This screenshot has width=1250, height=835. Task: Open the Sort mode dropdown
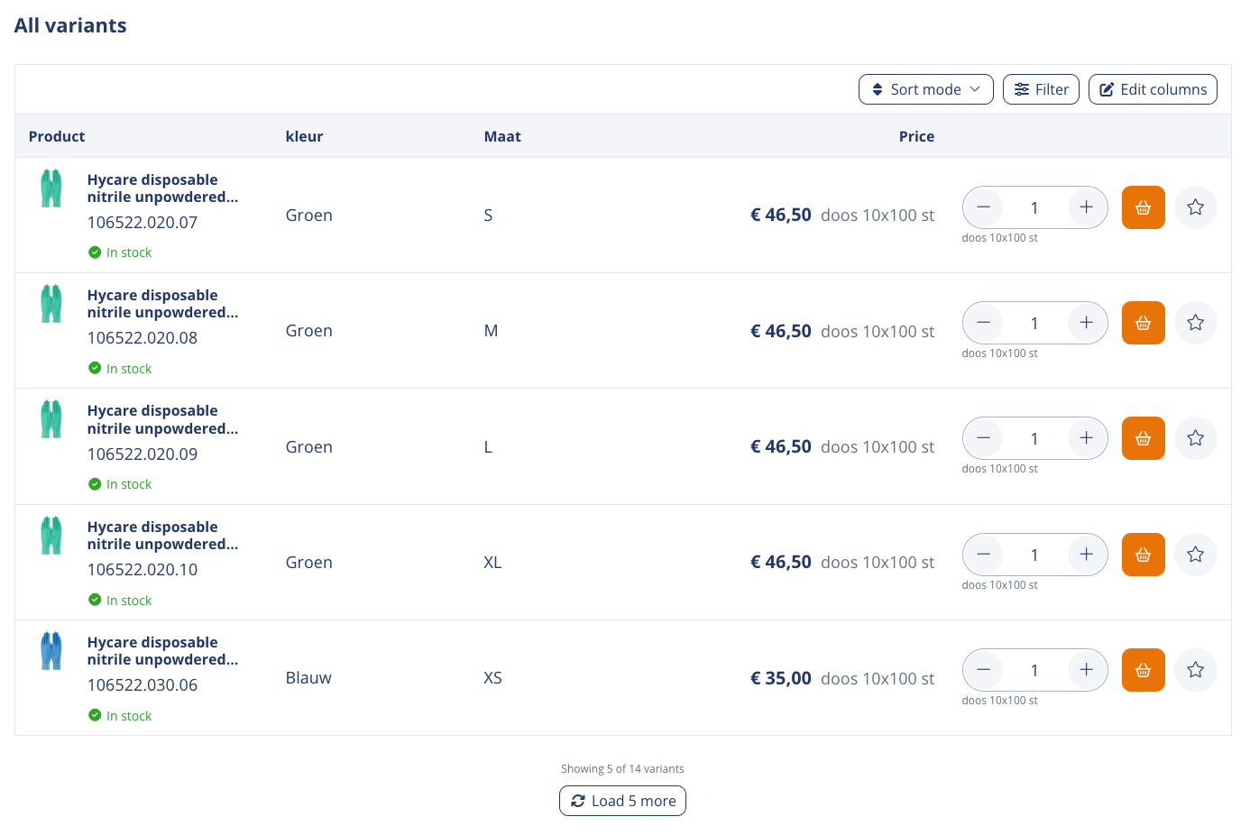click(x=926, y=89)
